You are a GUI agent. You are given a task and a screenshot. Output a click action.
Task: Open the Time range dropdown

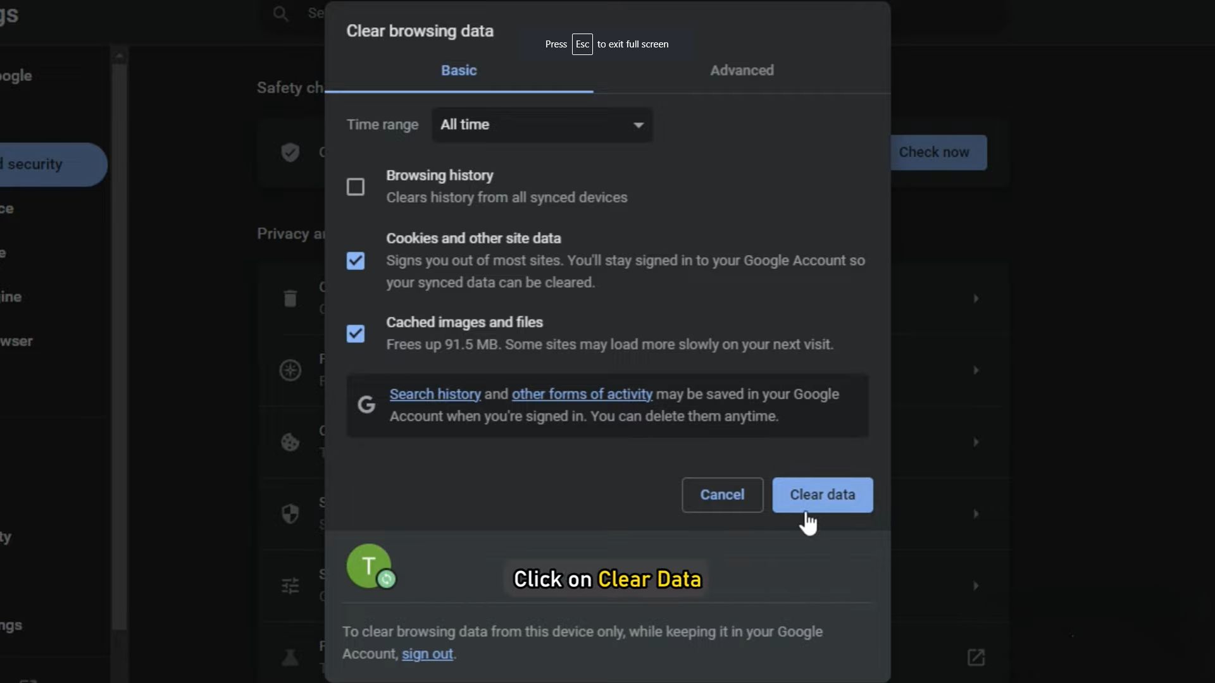542,125
